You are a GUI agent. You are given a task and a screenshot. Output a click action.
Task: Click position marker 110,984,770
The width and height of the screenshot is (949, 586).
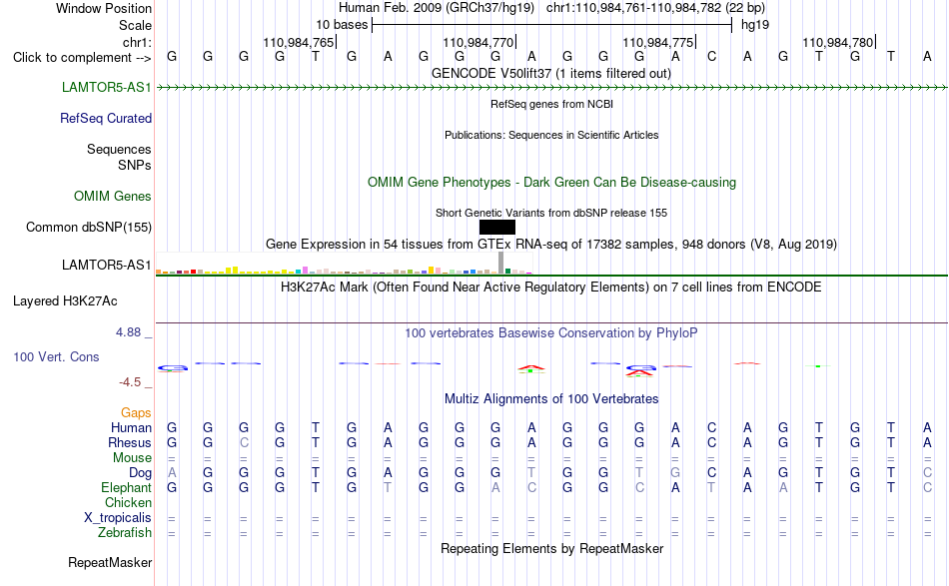(478, 42)
